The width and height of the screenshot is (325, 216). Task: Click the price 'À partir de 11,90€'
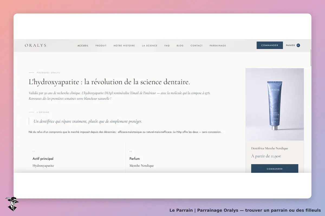[266, 156]
